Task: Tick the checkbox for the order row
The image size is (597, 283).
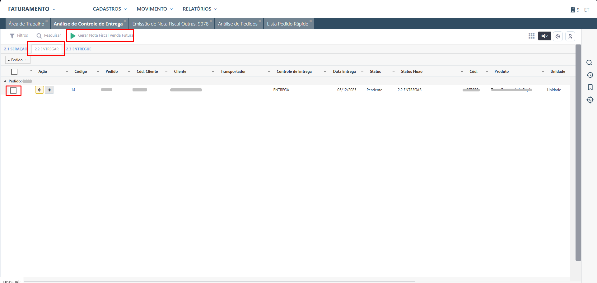Action: point(13,90)
